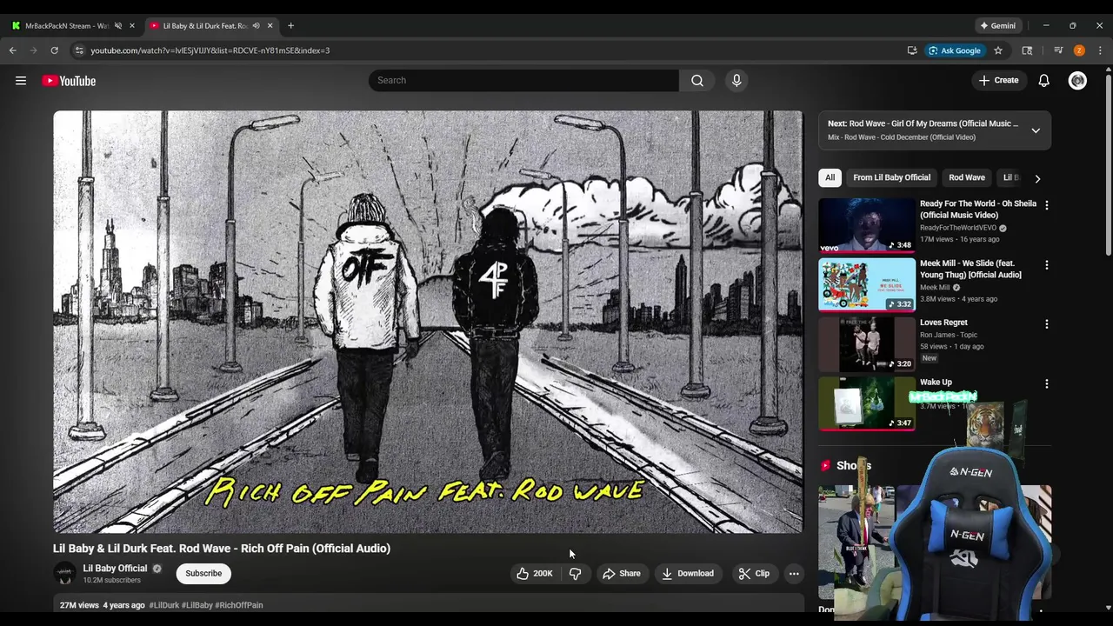Like the video with 200K likes

535,574
